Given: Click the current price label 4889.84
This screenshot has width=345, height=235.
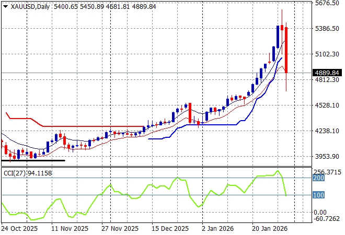Looking at the screenshot, I should (326, 73).
